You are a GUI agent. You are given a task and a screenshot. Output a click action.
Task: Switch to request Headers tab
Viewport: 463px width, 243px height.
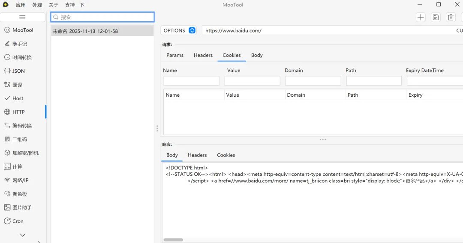click(x=203, y=55)
